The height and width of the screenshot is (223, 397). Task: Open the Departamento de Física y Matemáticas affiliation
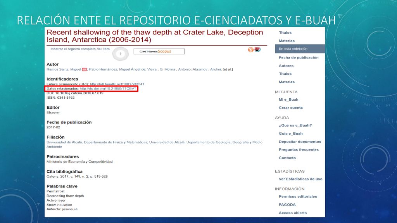(x=97, y=142)
